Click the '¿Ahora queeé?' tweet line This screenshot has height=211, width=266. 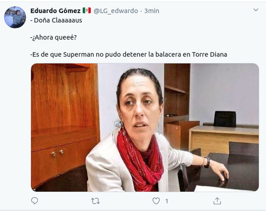pyautogui.click(x=54, y=37)
